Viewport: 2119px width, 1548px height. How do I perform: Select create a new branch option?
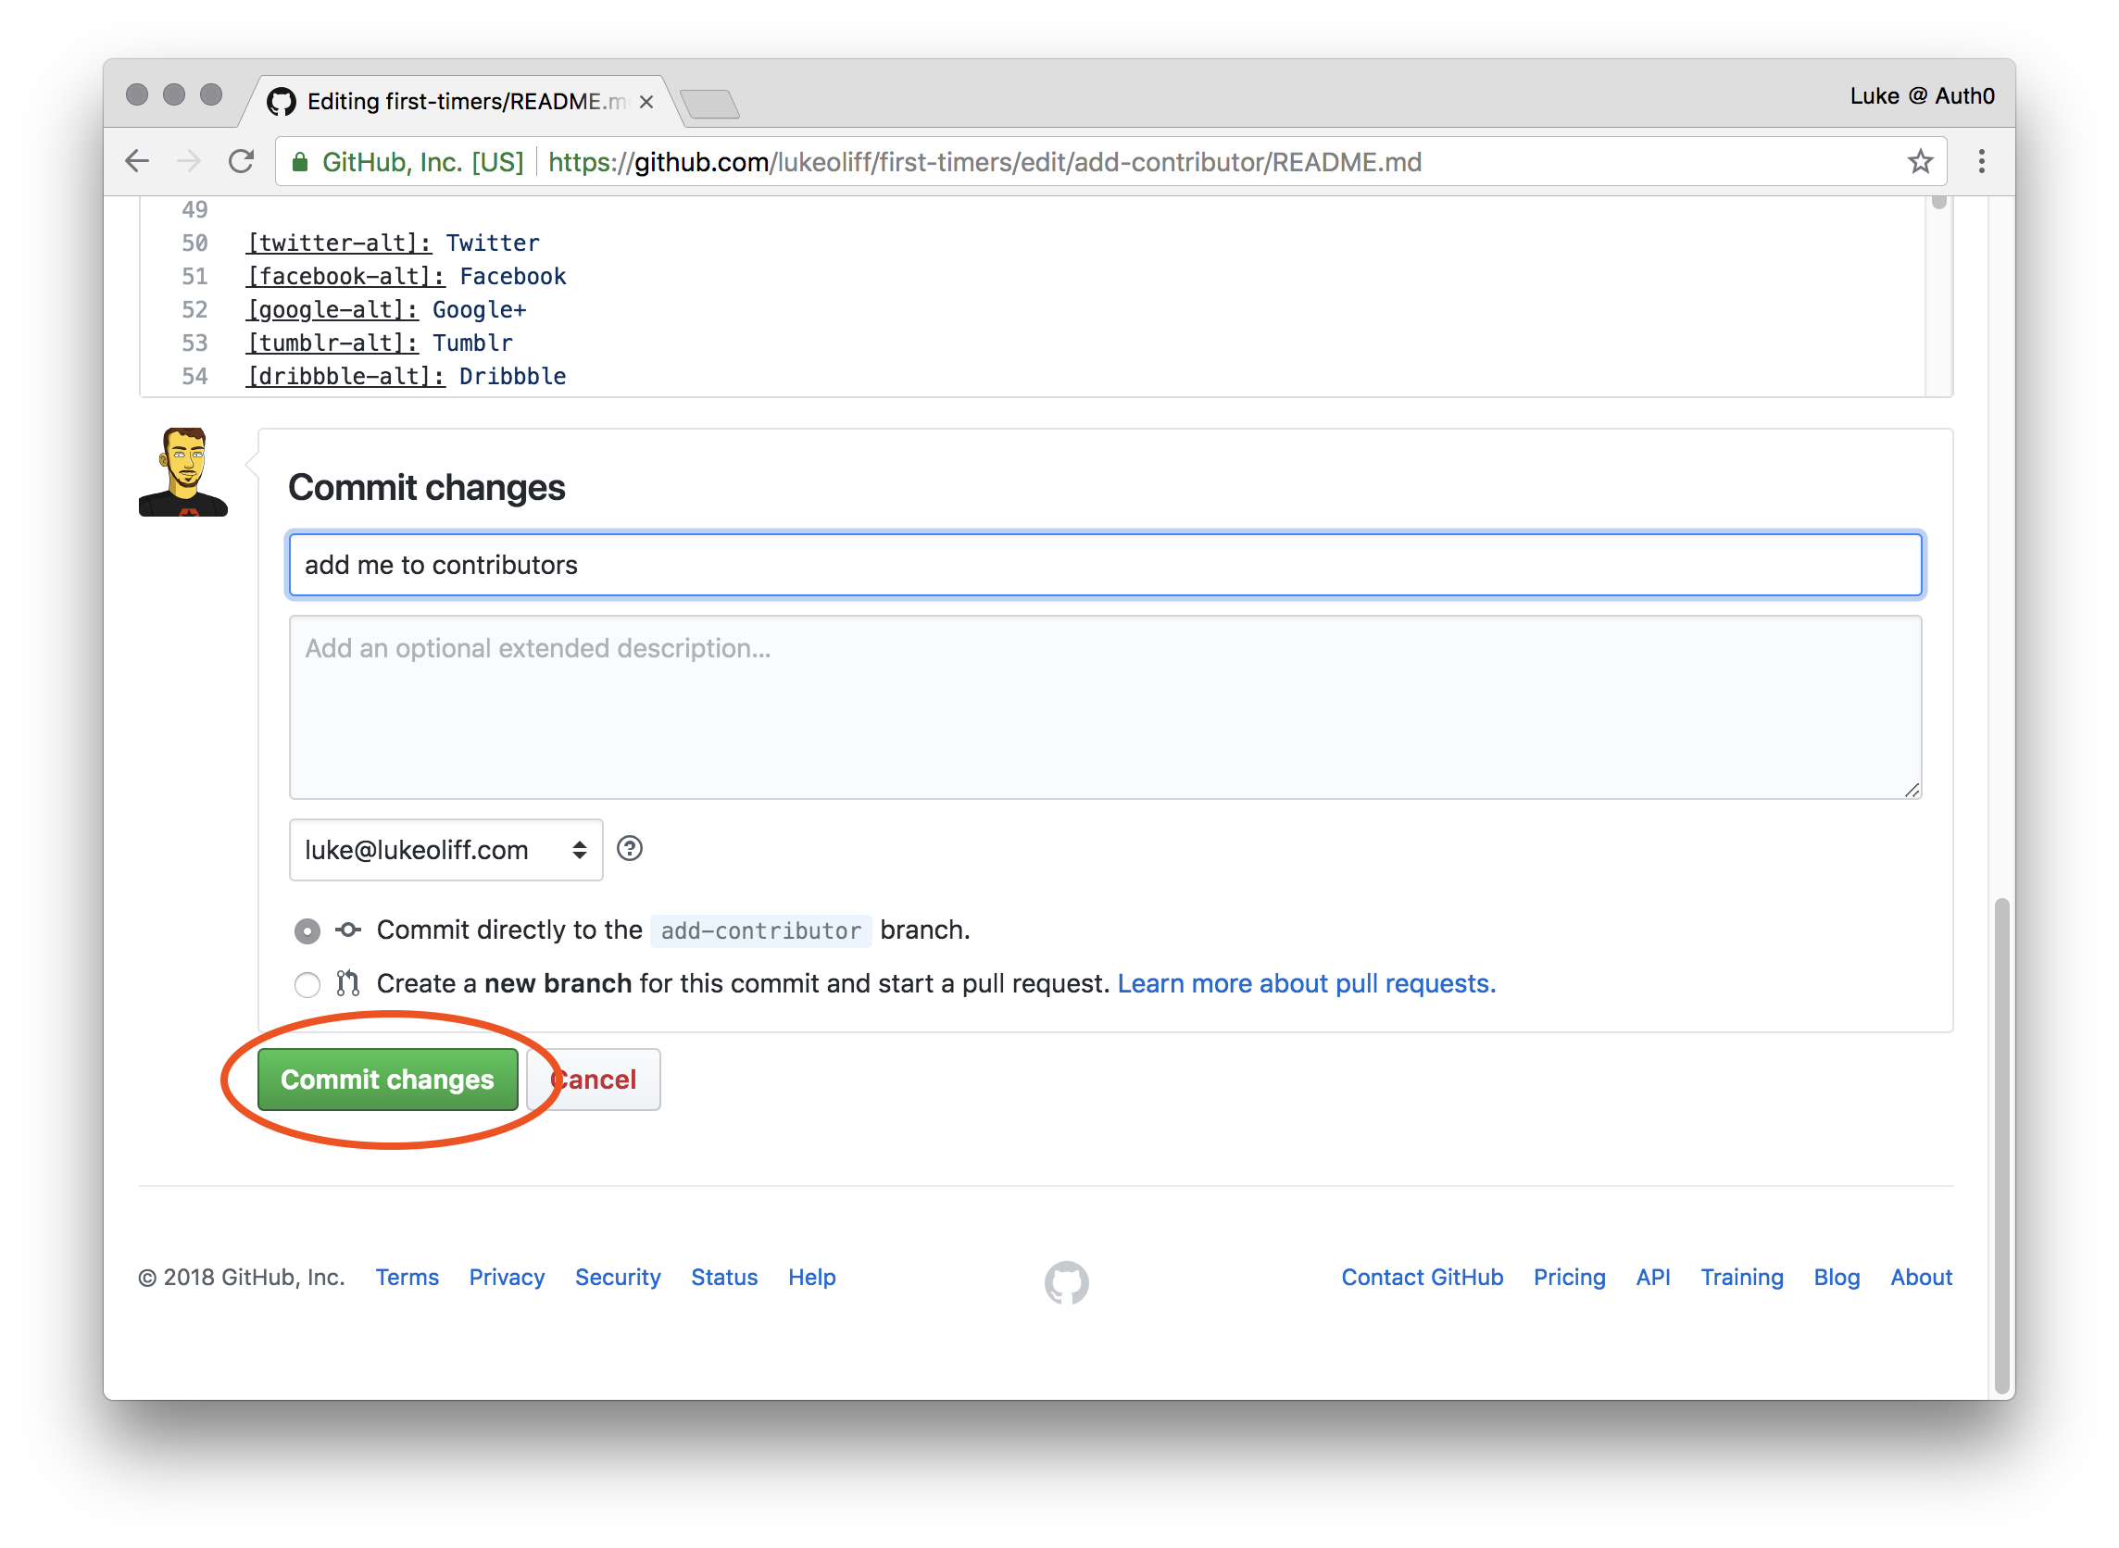coord(307,984)
